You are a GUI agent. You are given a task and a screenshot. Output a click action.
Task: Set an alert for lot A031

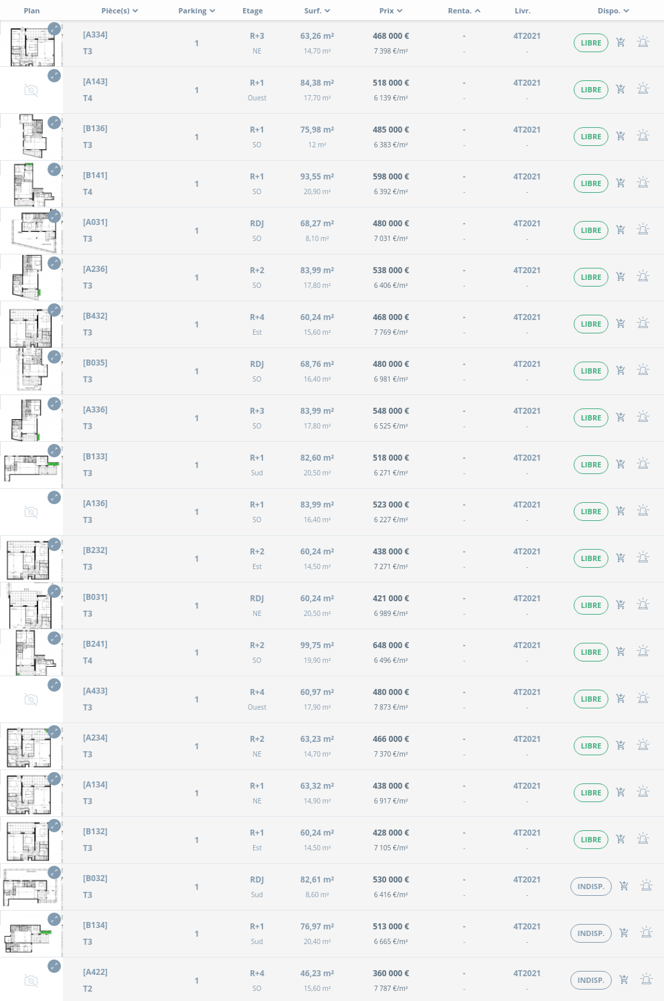click(643, 230)
